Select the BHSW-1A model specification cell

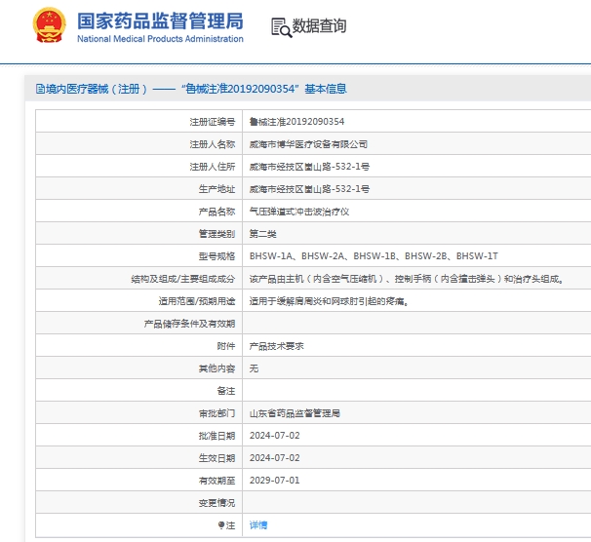tap(374, 256)
